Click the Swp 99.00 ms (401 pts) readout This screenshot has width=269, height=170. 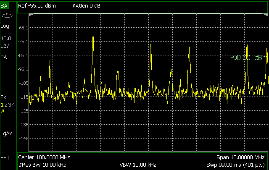pos(235,165)
